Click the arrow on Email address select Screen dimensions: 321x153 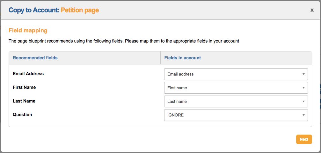[303, 74]
